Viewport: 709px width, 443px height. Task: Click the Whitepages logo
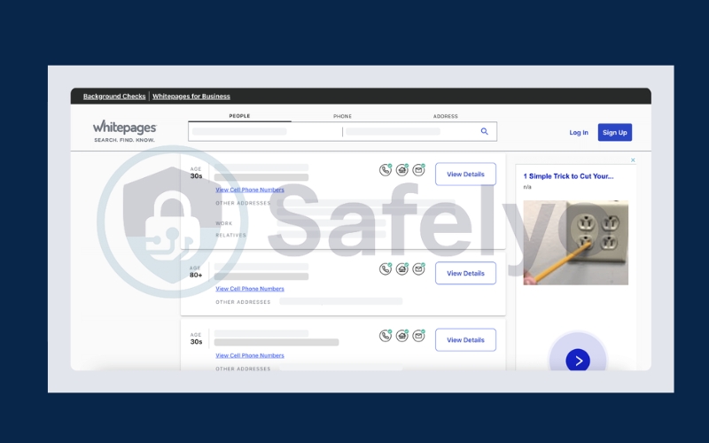125,131
